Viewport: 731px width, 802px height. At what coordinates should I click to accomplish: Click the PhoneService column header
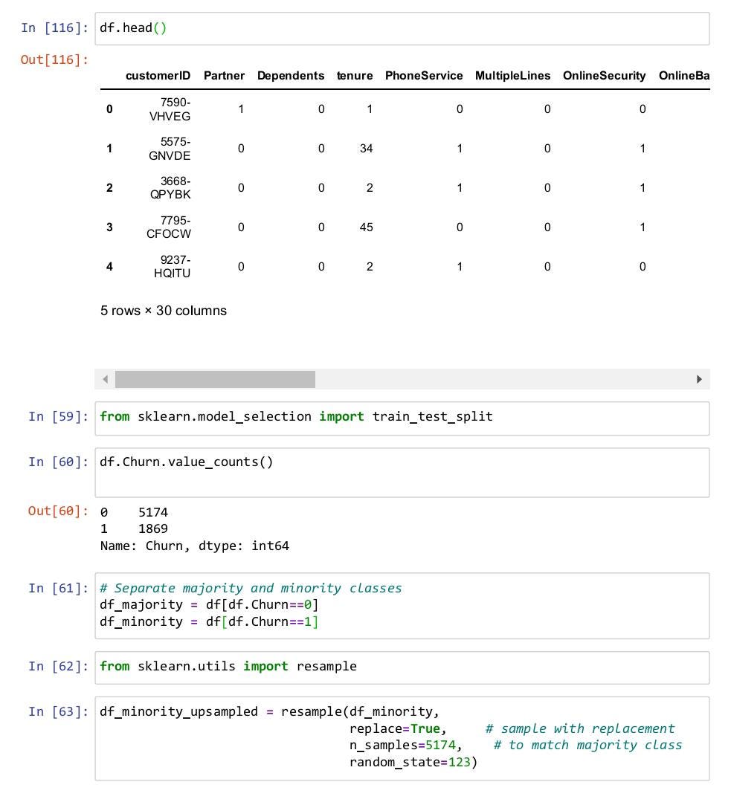[423, 75]
